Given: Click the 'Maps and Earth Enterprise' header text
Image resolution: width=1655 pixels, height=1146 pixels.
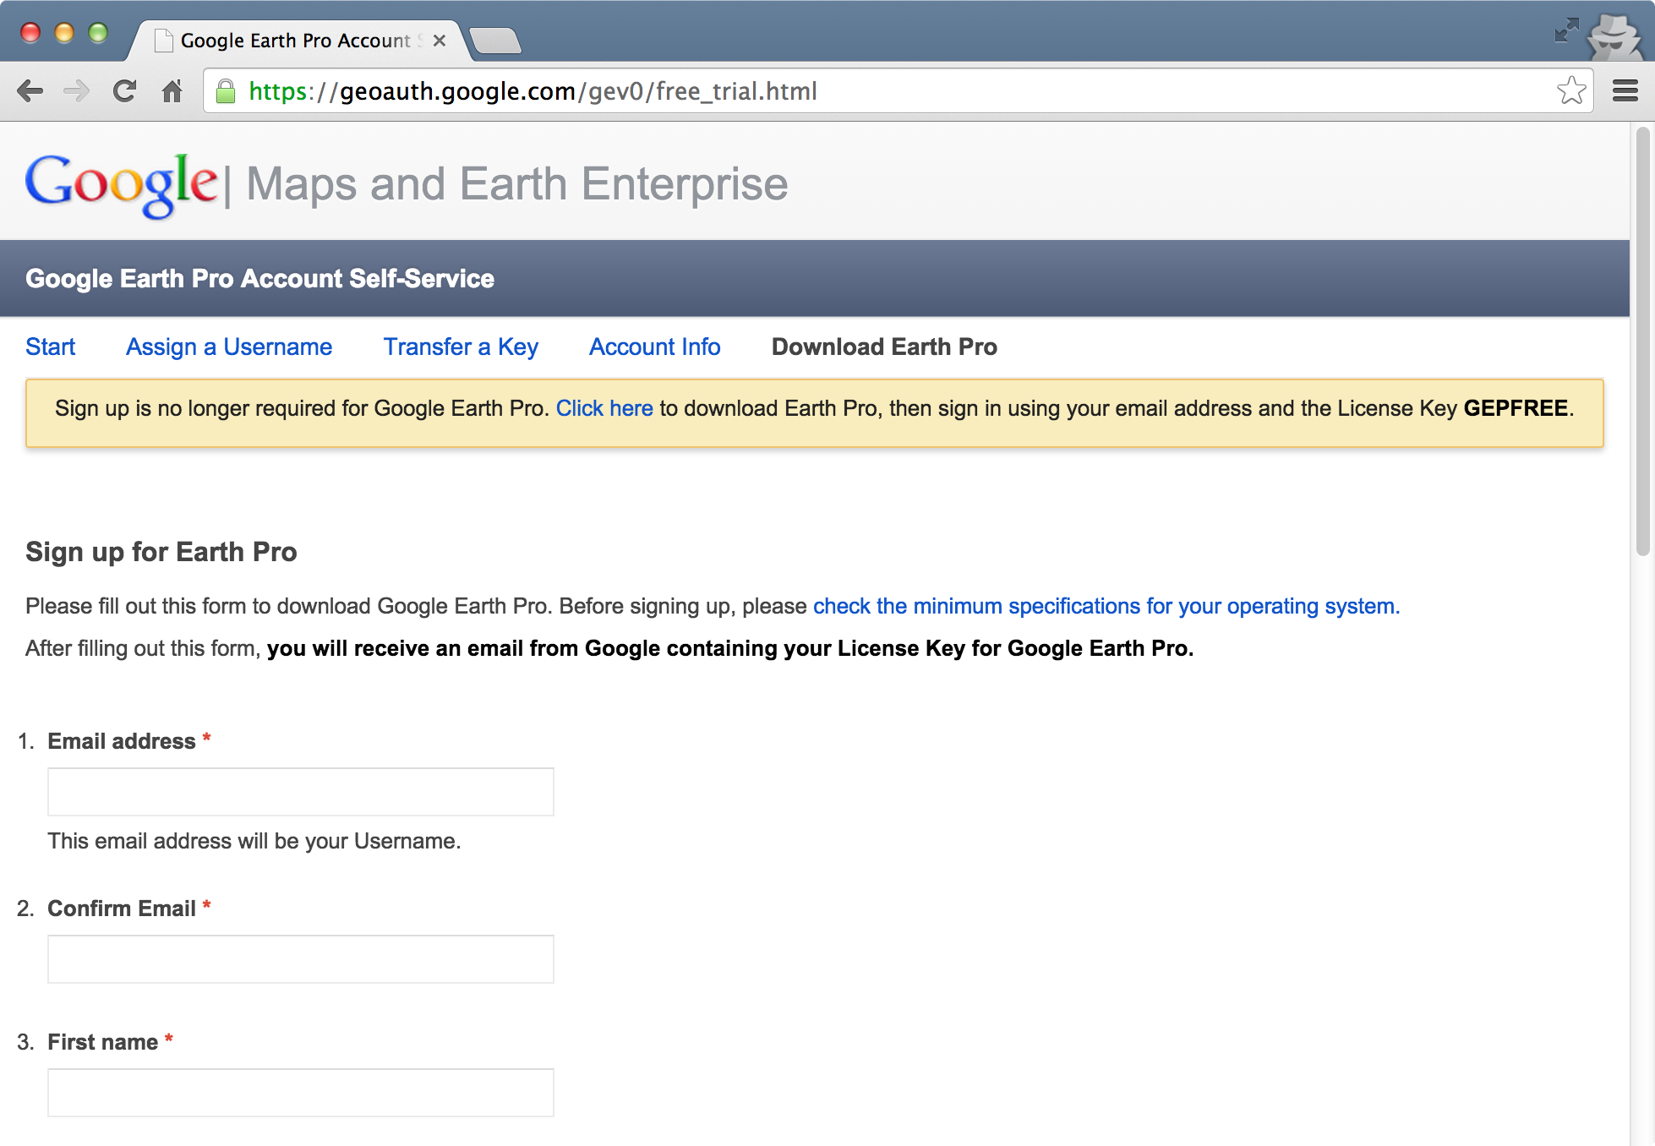Looking at the screenshot, I should 517,184.
